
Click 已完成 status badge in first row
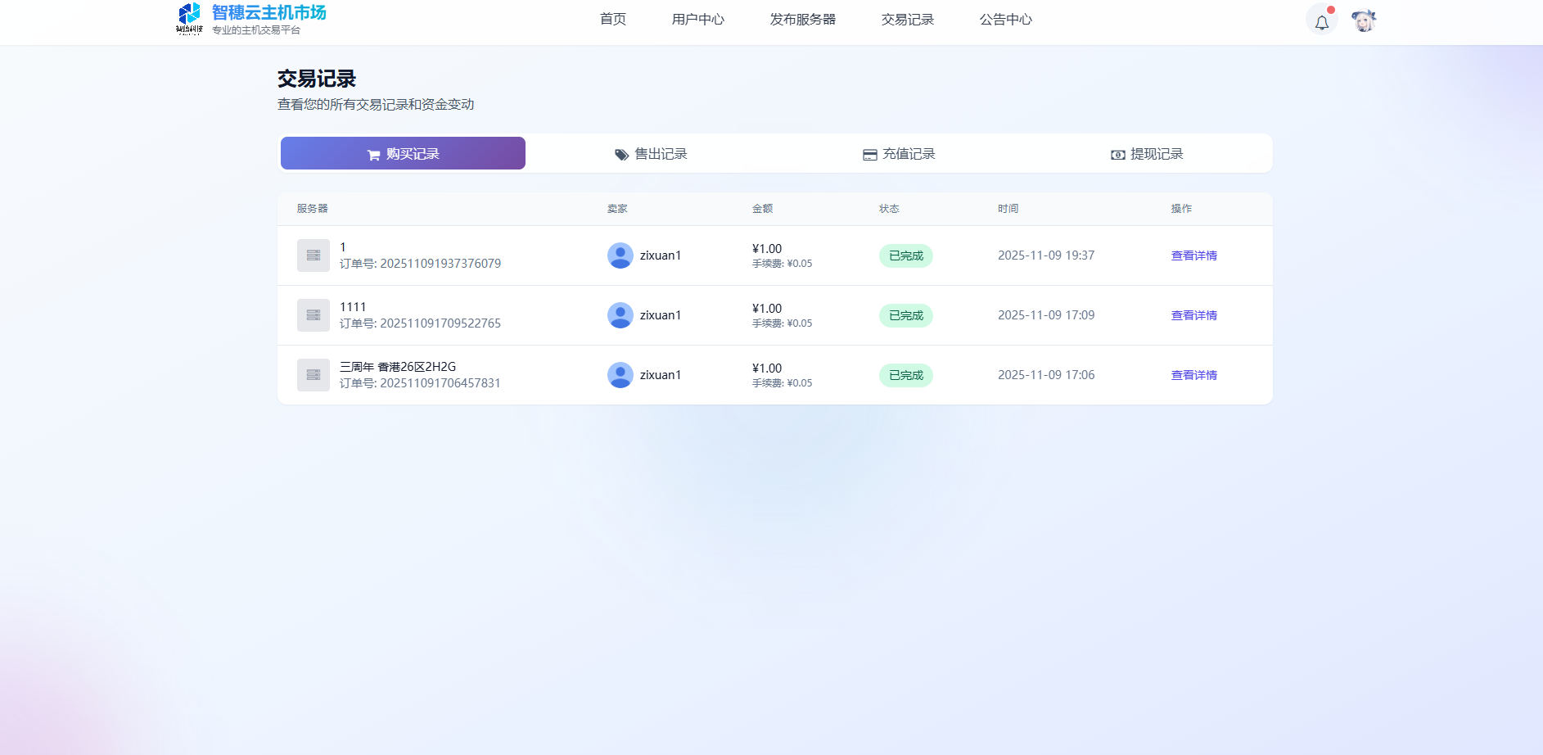tap(905, 255)
